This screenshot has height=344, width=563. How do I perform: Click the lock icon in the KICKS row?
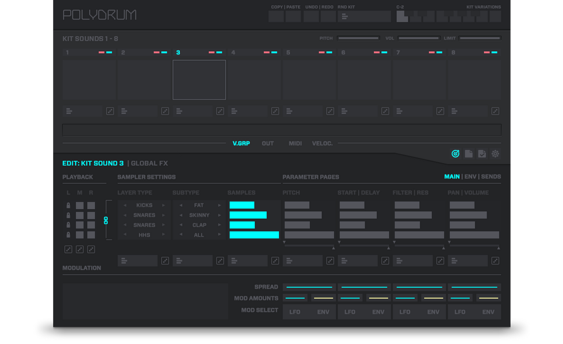(68, 206)
